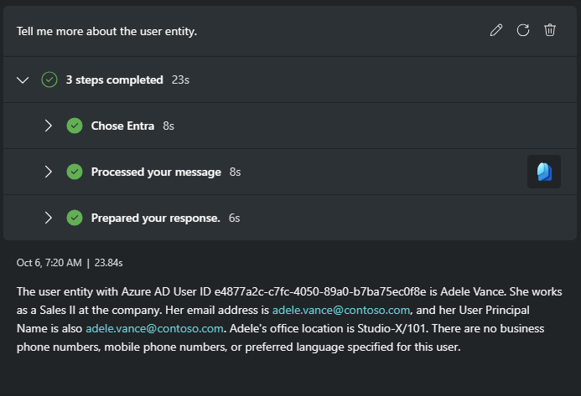This screenshot has width=581, height=396.
Task: Click green checkmark beside Prepared your response
Action: [75, 218]
